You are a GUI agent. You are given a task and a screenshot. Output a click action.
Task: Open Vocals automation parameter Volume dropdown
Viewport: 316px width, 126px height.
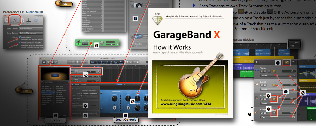pyautogui.click(x=278, y=75)
